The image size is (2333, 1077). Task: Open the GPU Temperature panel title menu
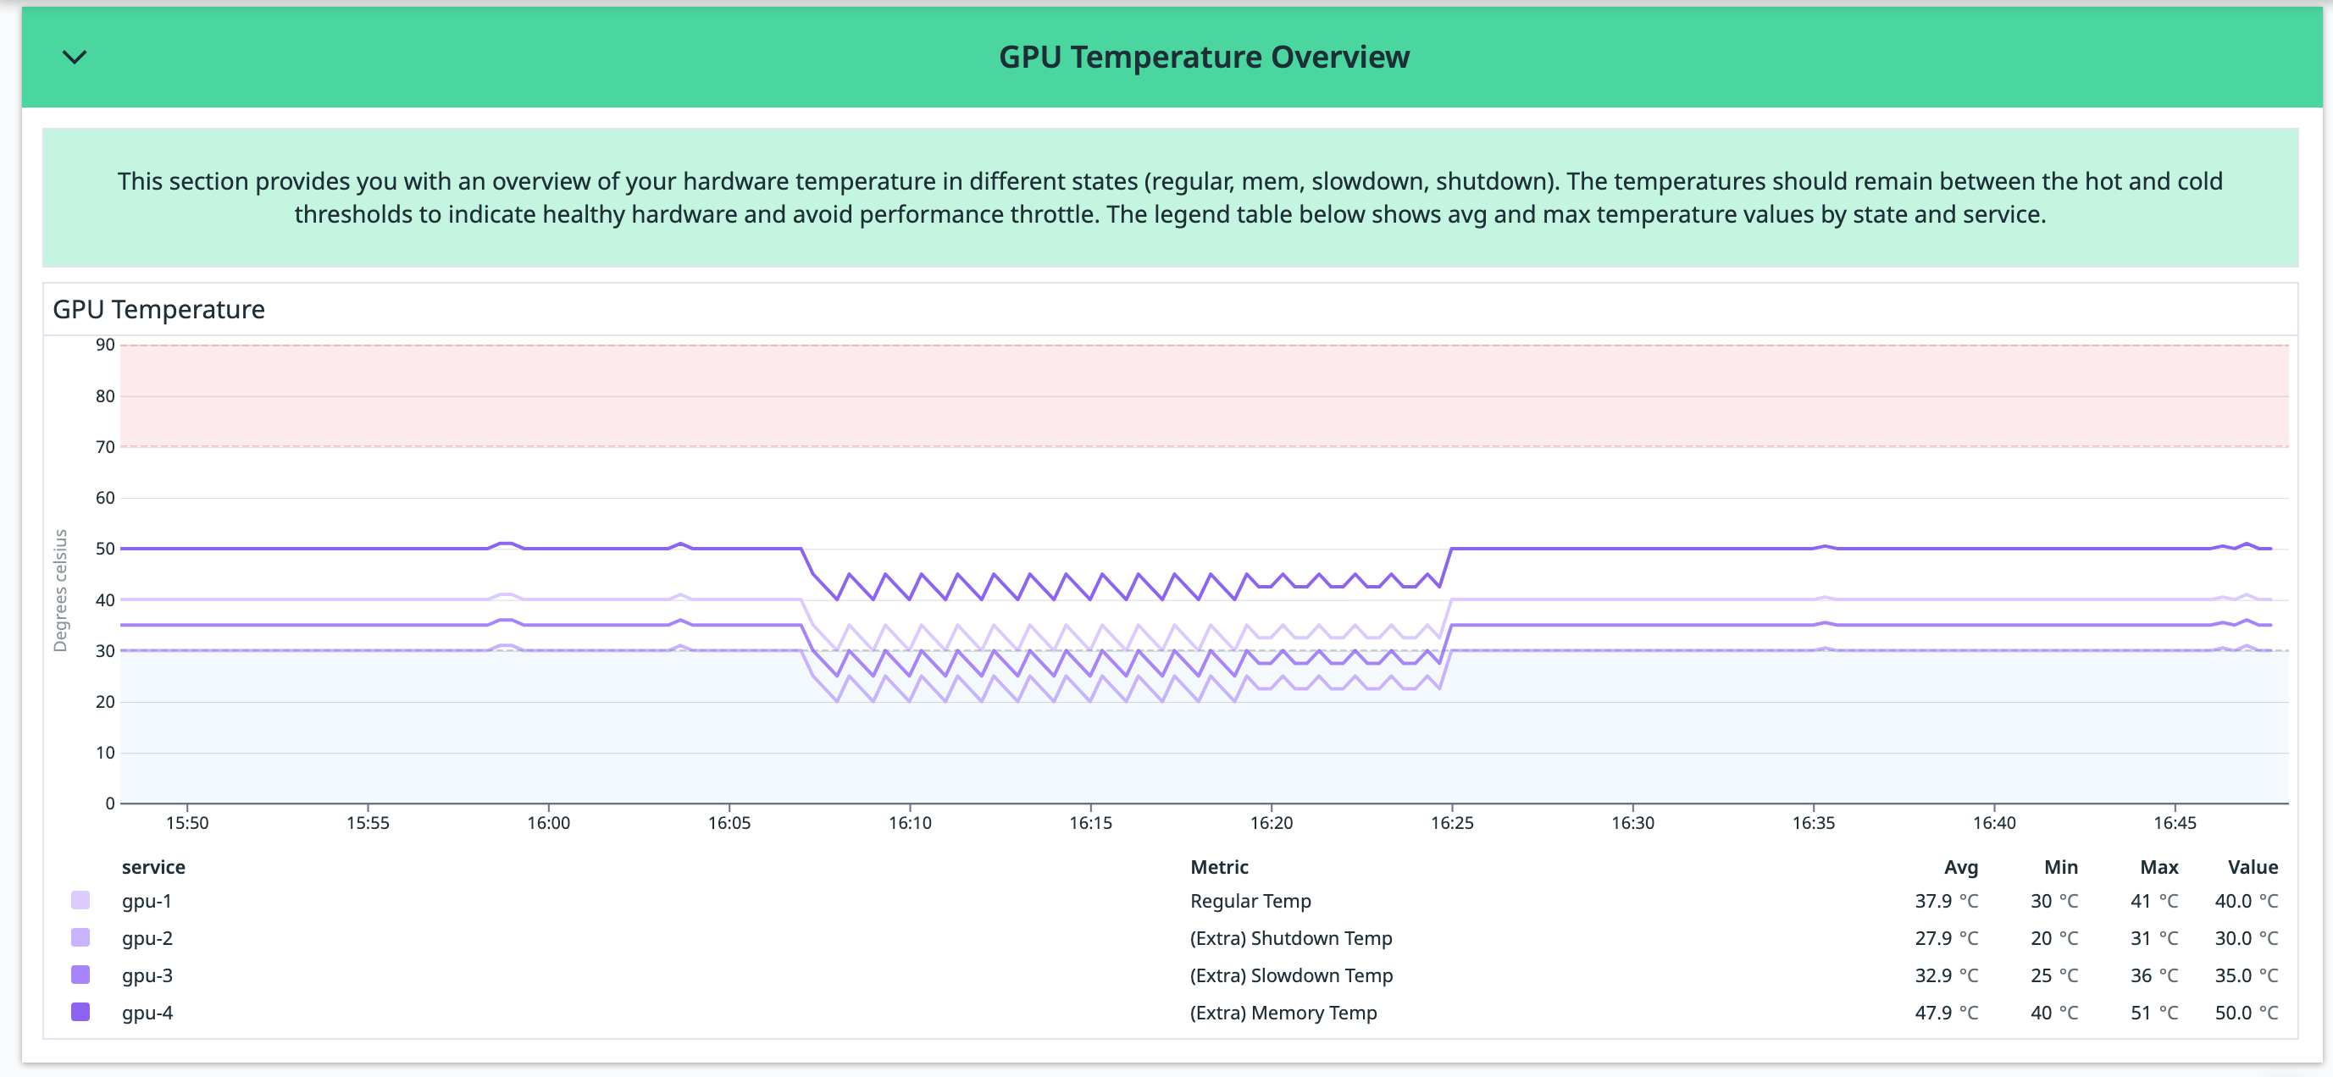coord(159,308)
